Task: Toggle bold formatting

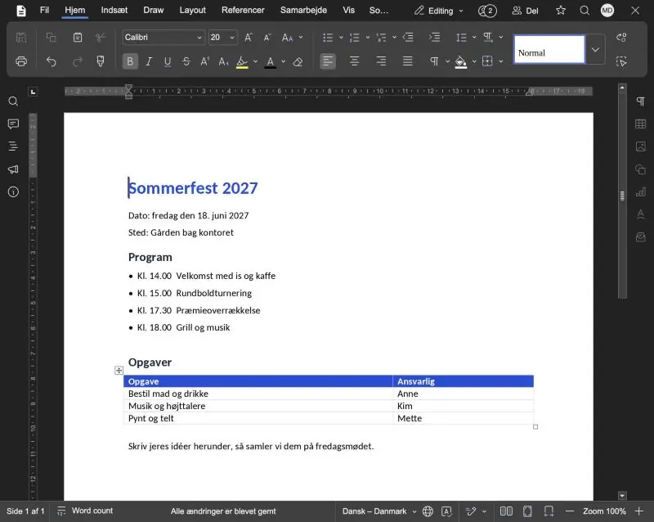Action: tap(130, 62)
